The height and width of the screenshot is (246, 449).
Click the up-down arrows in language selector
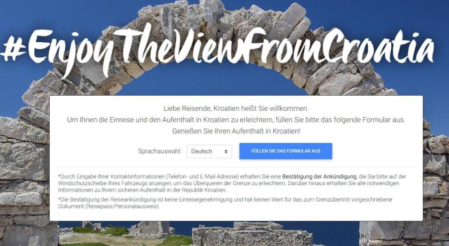(226, 151)
